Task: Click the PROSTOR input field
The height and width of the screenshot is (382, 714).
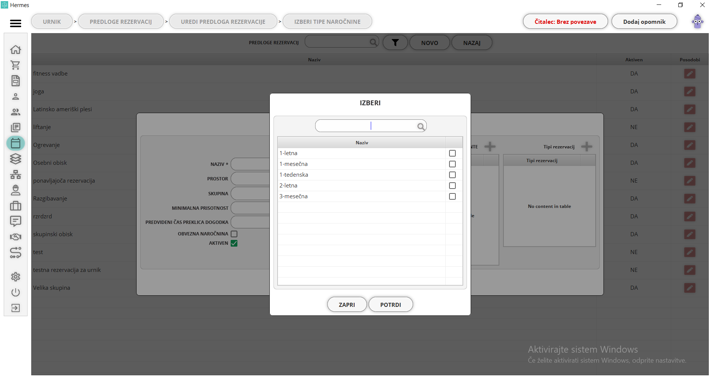Action: point(250,179)
